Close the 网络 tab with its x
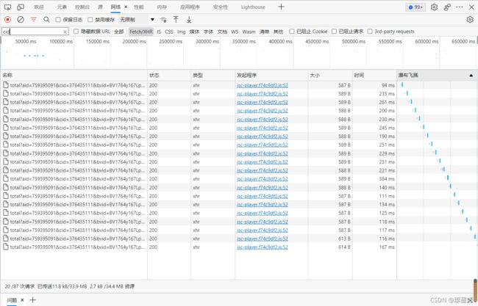This screenshot has width=478, height=306. pyautogui.click(x=126, y=7)
